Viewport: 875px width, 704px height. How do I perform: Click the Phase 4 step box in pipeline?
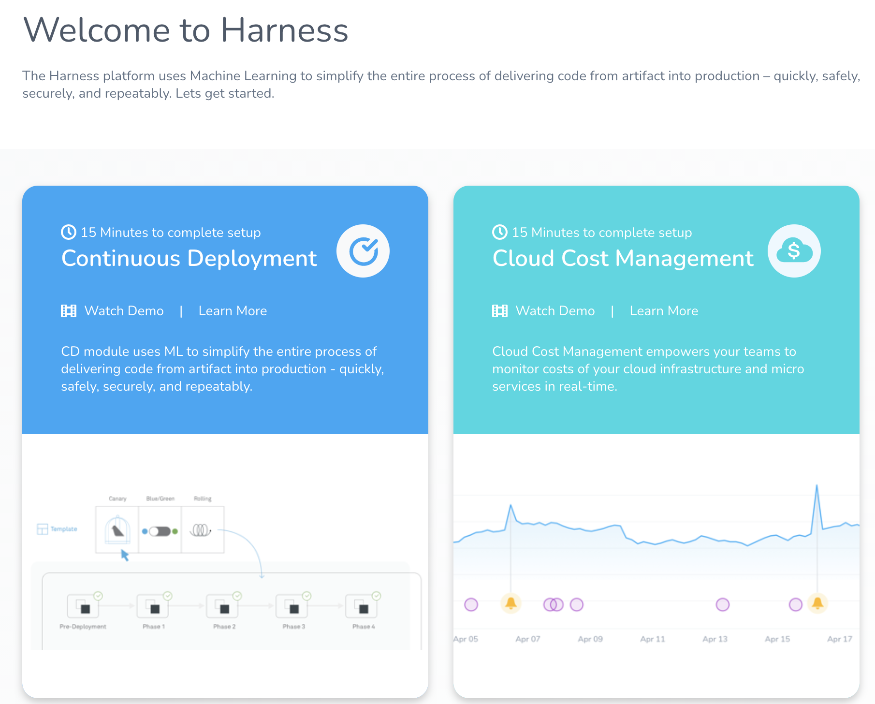click(362, 606)
